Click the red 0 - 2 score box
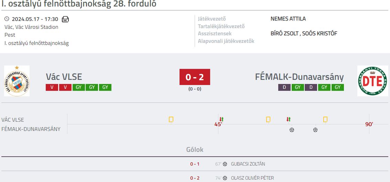This screenshot has height=182, width=390. pyautogui.click(x=195, y=77)
